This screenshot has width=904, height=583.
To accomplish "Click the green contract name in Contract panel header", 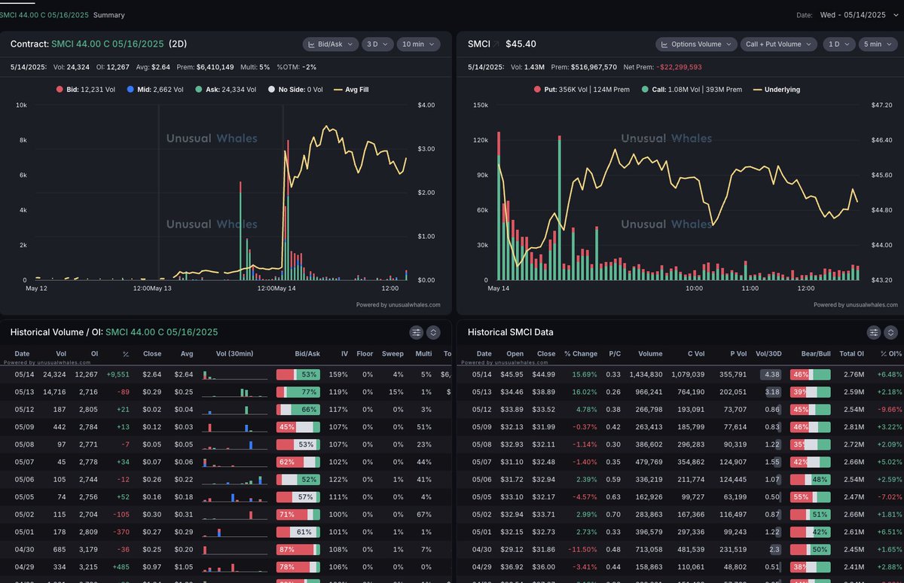I will pyautogui.click(x=108, y=44).
